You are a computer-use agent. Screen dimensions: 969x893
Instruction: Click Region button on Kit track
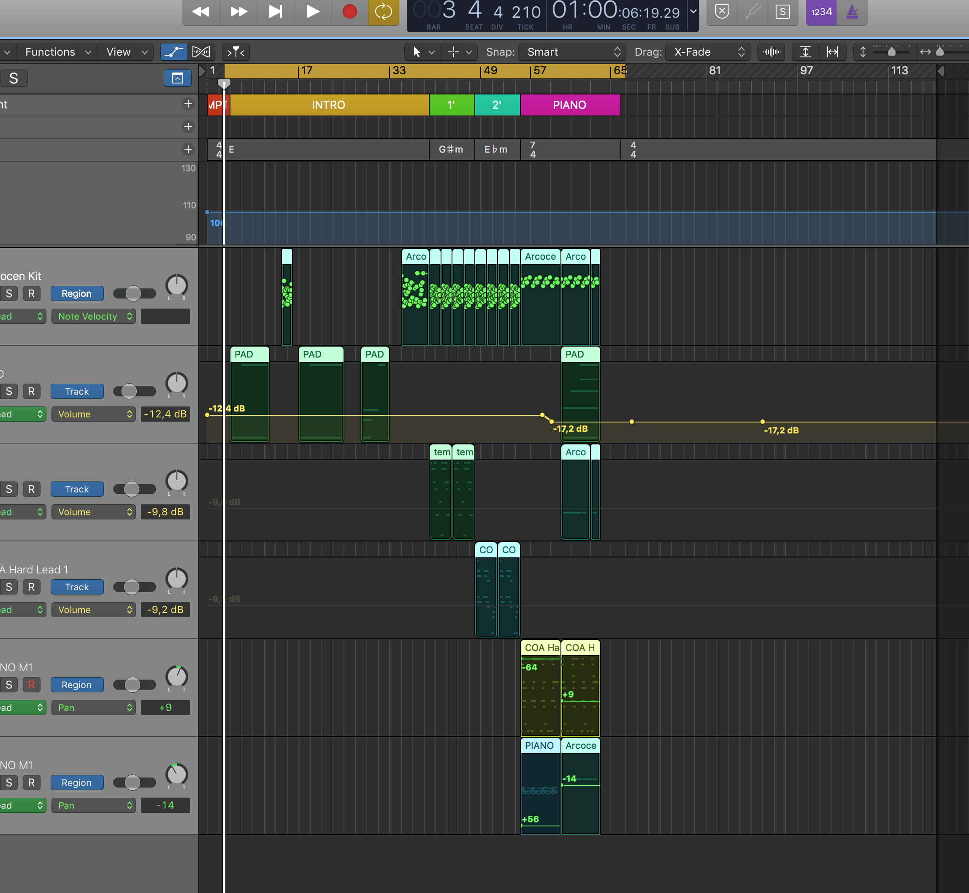point(76,294)
